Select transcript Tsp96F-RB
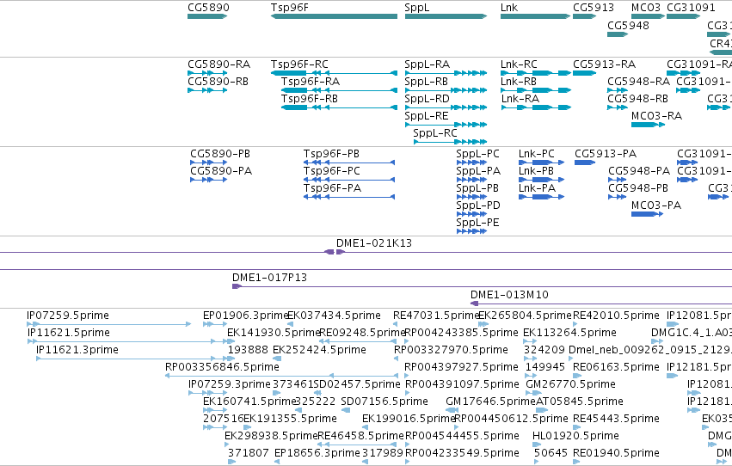The width and height of the screenshot is (732, 466). [339, 107]
